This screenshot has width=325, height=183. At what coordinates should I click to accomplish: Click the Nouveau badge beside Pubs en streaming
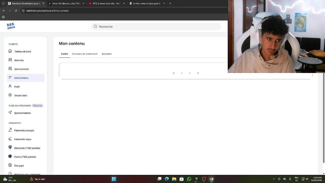38,106
